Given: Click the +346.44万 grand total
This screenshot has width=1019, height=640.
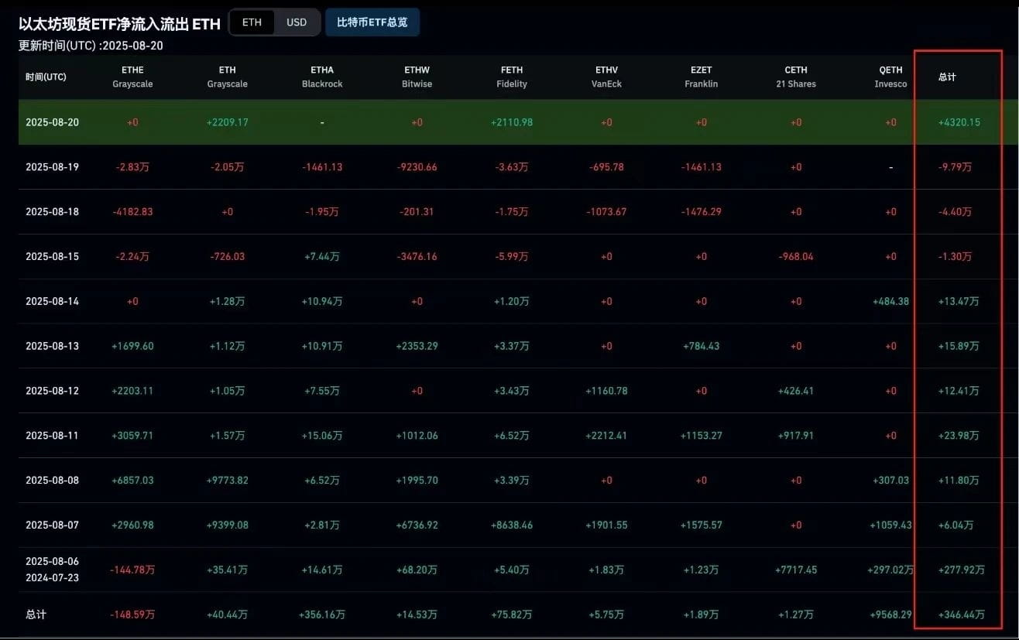Looking at the screenshot, I should (x=961, y=614).
